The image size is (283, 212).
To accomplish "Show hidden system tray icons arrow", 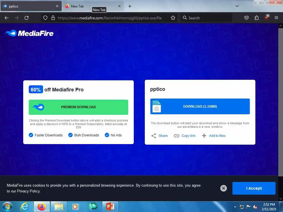I will tap(235, 207).
